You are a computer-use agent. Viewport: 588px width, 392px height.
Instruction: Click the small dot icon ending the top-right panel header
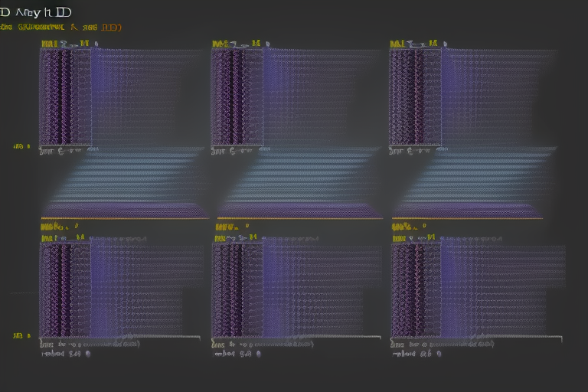(x=446, y=44)
